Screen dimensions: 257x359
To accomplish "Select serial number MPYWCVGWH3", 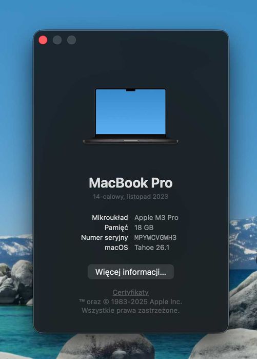I will (x=155, y=237).
